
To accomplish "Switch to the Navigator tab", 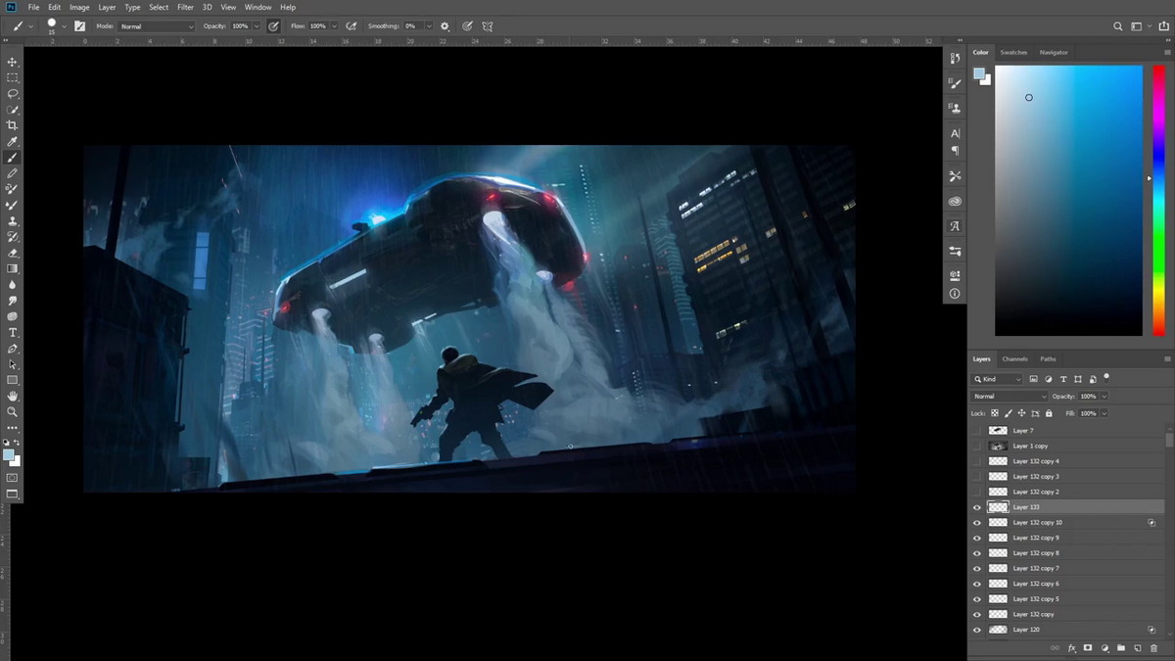I will 1054,52.
